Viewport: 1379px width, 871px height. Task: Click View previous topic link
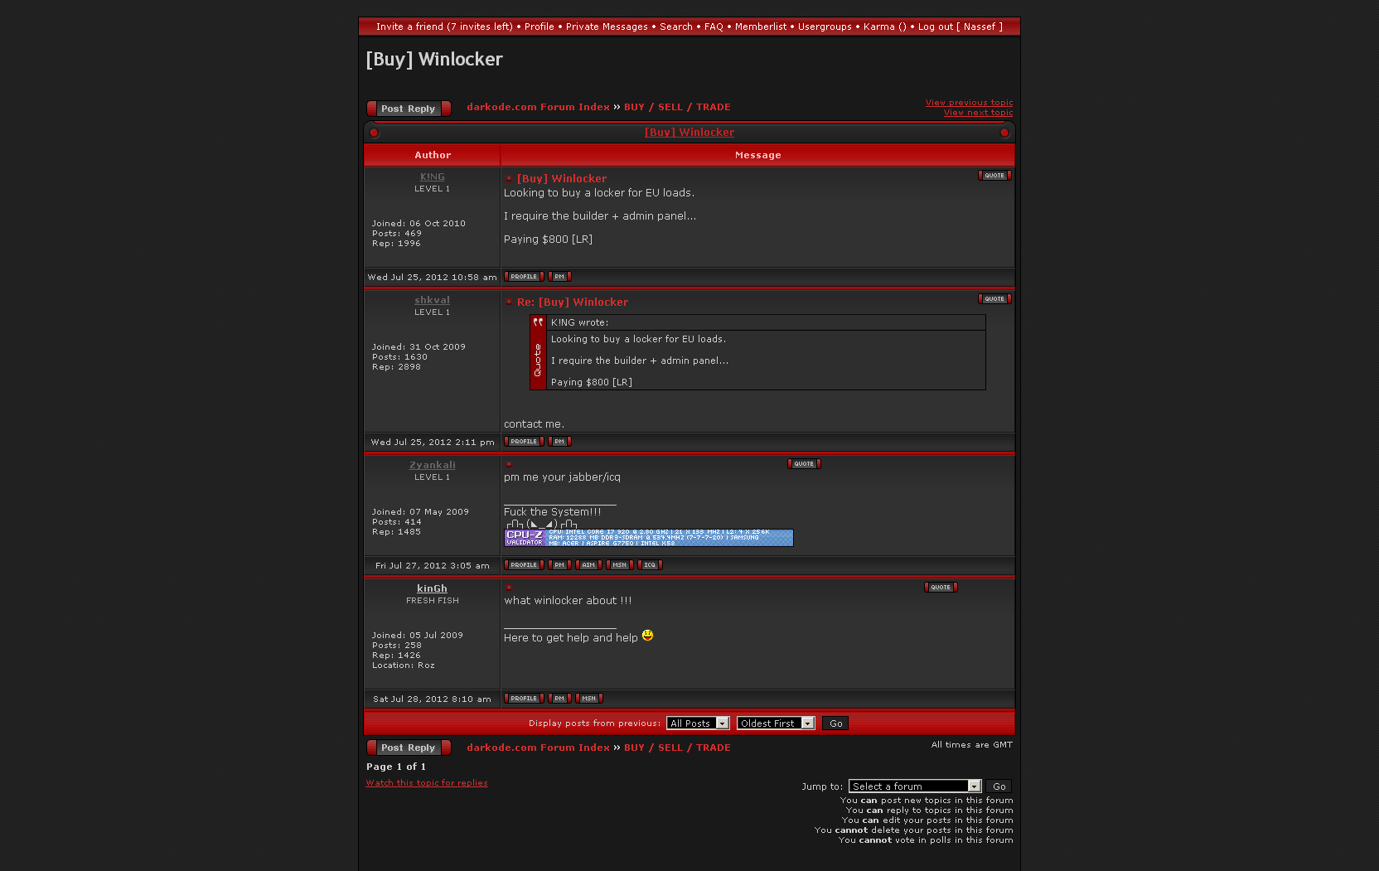coord(969,103)
